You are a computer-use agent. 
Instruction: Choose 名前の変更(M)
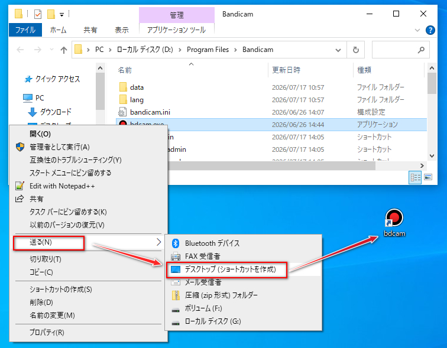pyautogui.click(x=88, y=316)
